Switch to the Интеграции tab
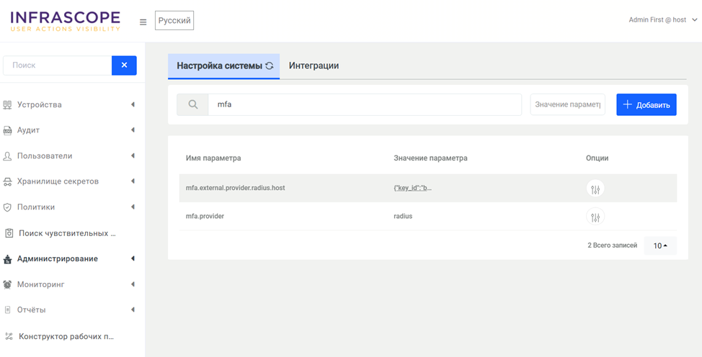702x357 pixels. (x=314, y=65)
